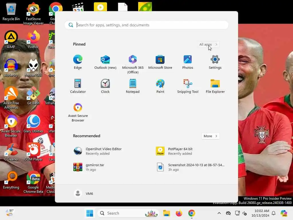Expand All apps list
Screen dimensions: 293x220
(x=209, y=44)
